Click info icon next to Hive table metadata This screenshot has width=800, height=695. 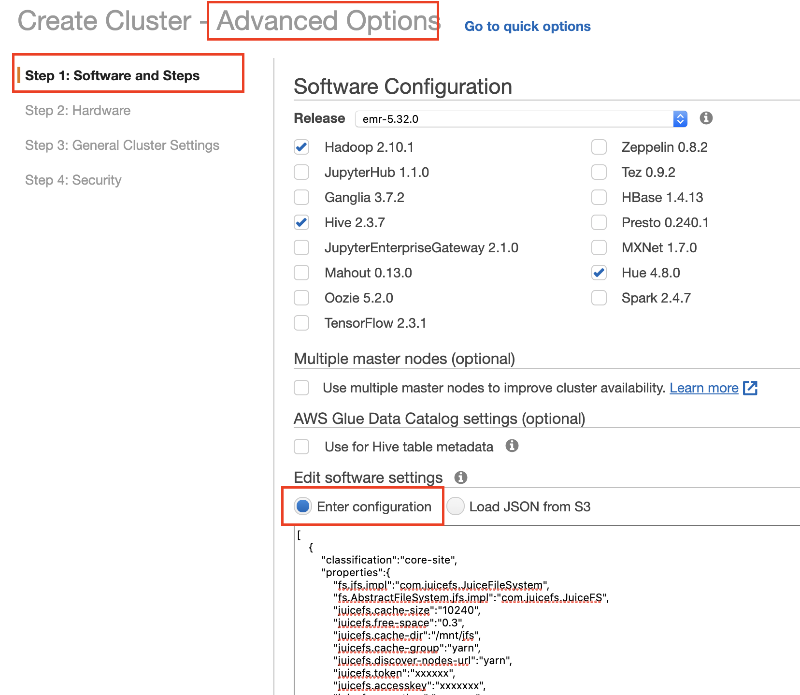coord(512,446)
